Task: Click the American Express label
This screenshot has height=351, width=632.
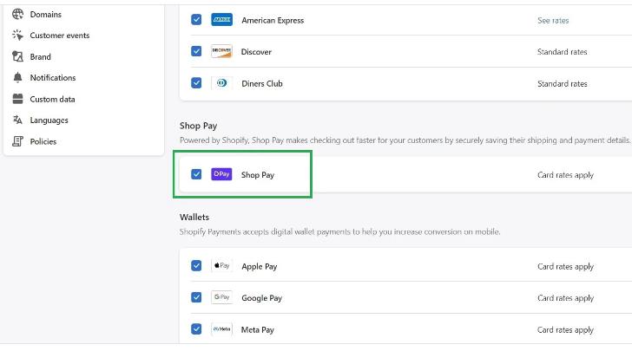Action: 273,21
